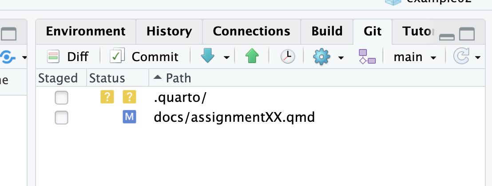Open the gear More menu
The width and height of the screenshot is (492, 186).
(321, 57)
